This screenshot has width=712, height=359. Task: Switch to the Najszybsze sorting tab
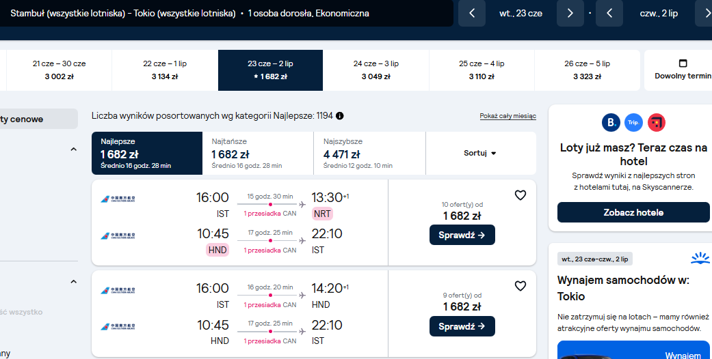click(369, 153)
